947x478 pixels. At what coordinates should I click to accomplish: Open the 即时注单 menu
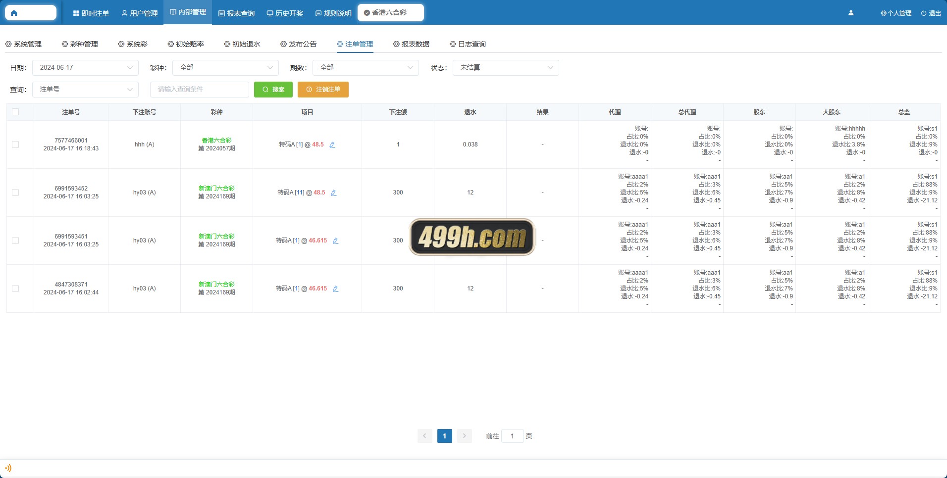[91, 13]
